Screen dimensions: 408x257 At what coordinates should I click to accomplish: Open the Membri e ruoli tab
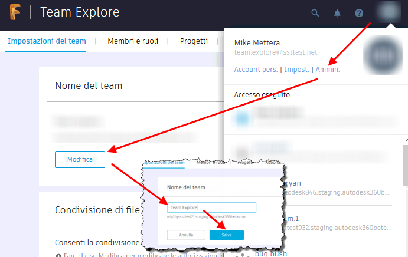(133, 41)
